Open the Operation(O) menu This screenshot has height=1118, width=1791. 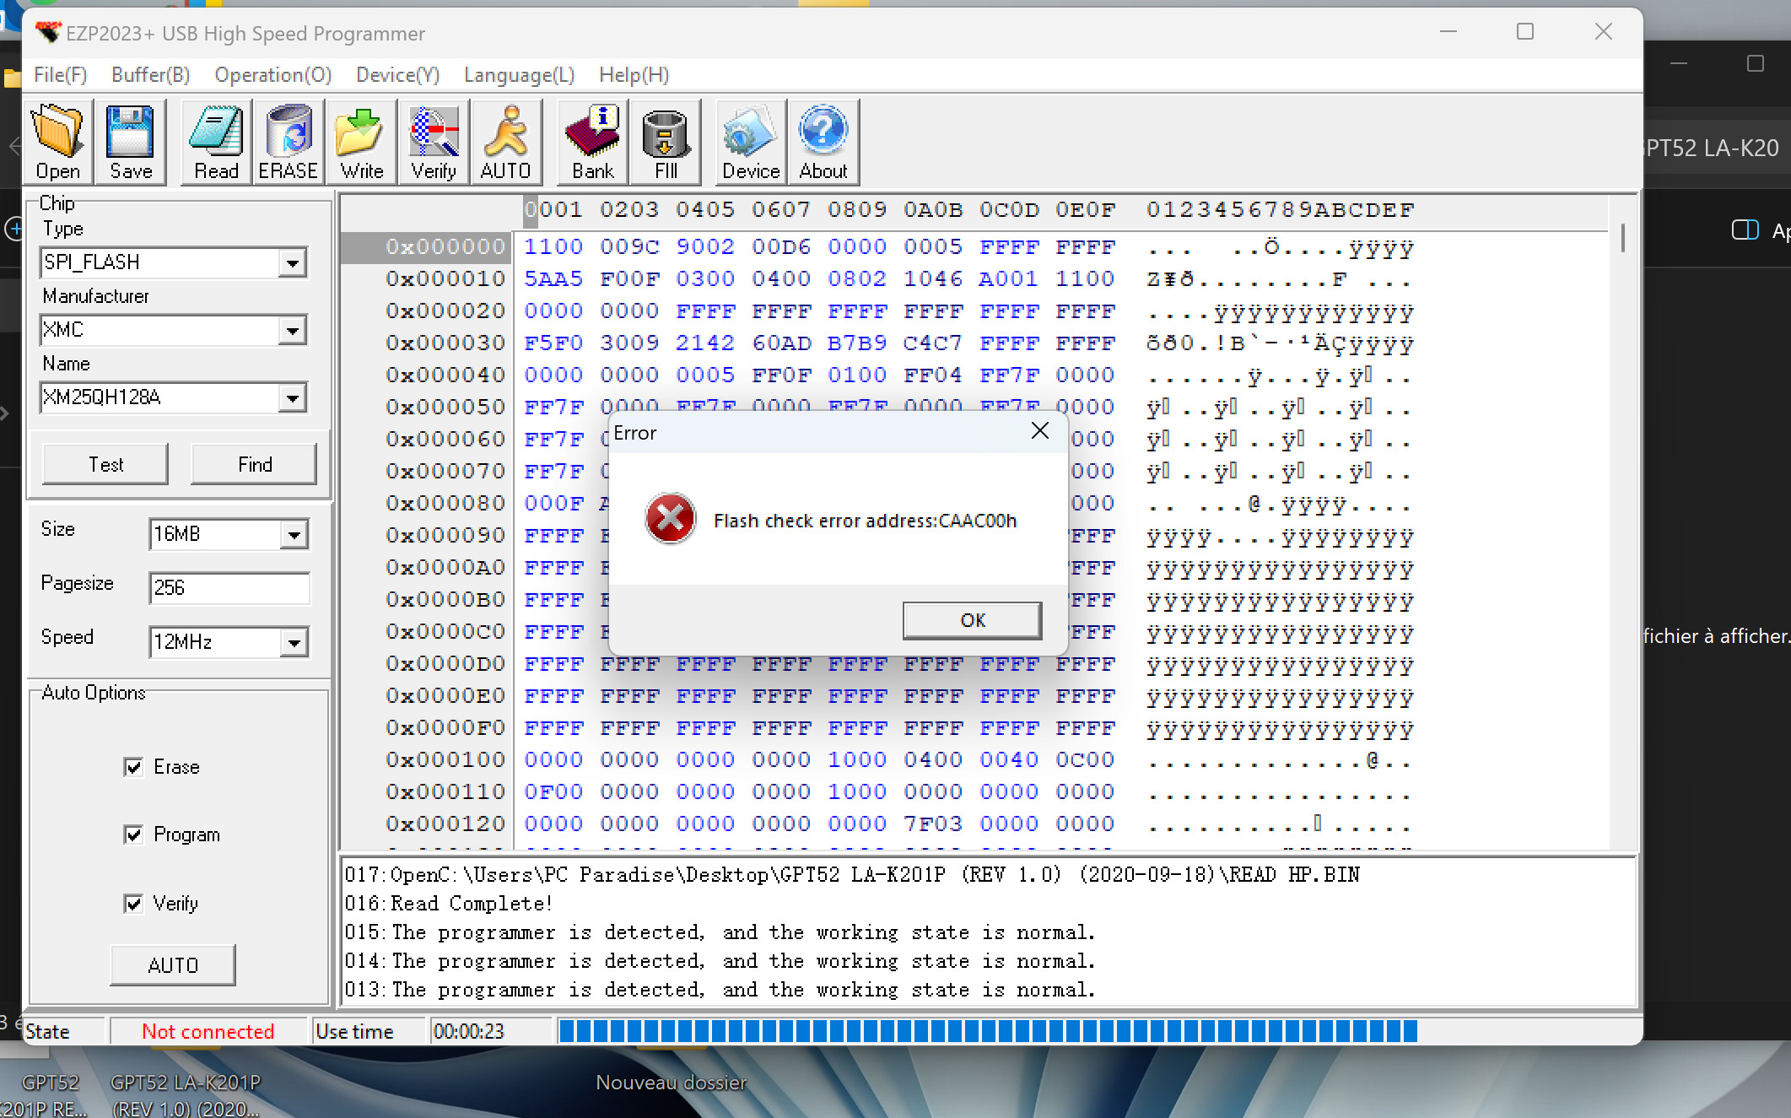coord(272,75)
